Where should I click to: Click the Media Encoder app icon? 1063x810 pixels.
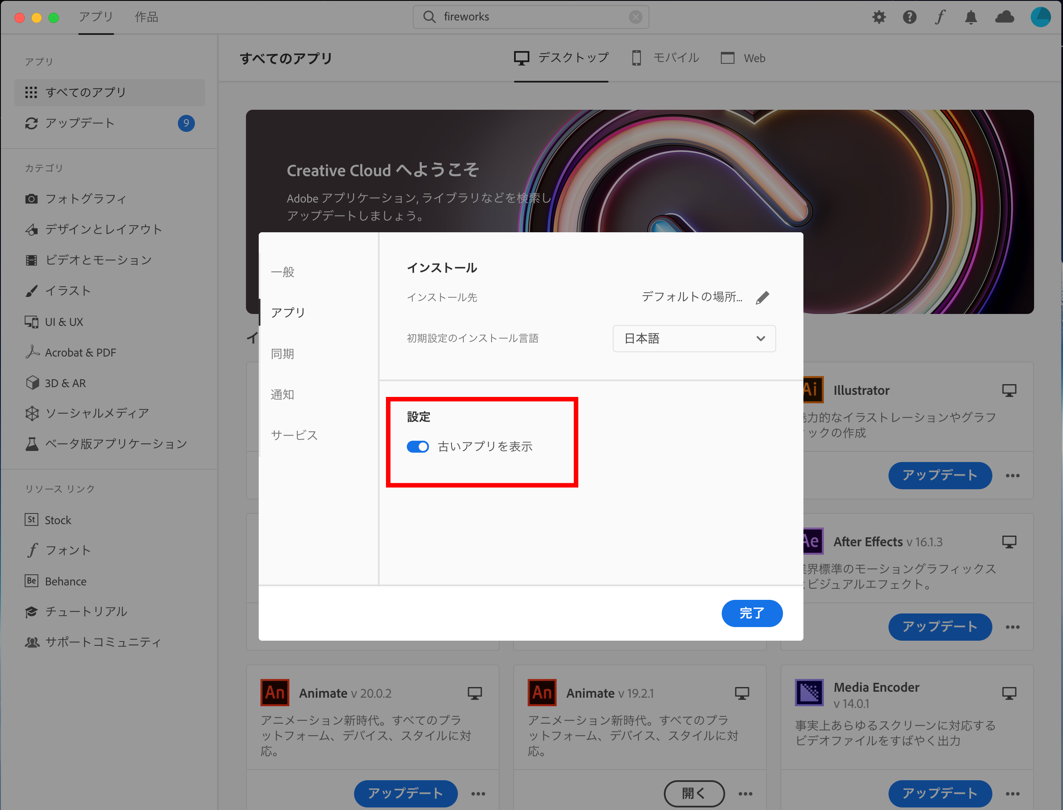coord(809,692)
